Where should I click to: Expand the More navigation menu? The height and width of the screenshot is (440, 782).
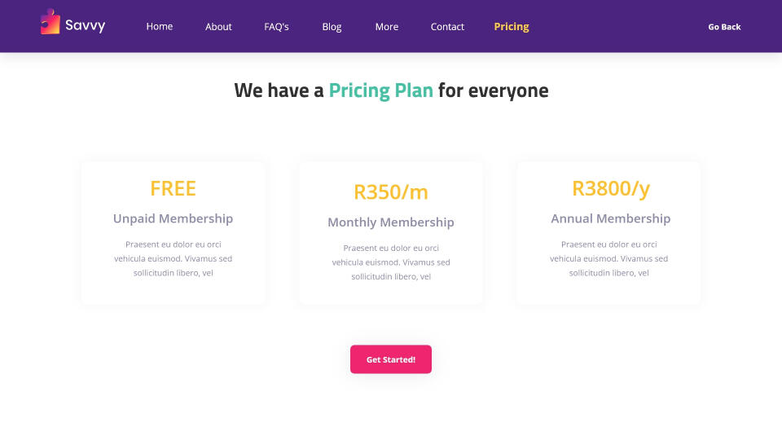pyautogui.click(x=387, y=27)
